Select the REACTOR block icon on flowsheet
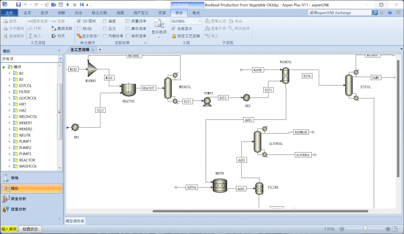Viewport: 404px width, 234px height. coord(128,90)
